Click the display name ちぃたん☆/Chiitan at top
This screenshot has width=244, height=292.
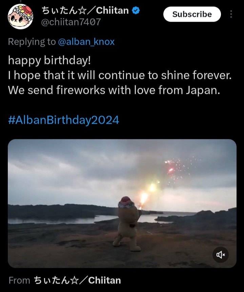click(x=85, y=11)
